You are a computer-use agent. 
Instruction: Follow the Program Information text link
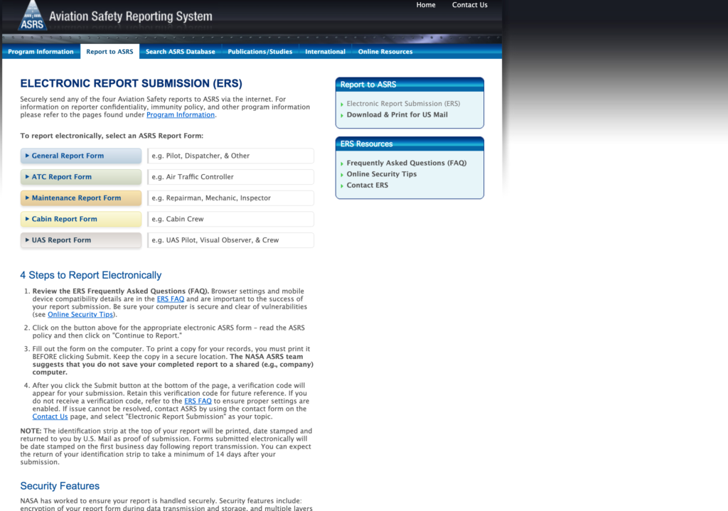[x=181, y=115]
